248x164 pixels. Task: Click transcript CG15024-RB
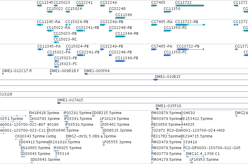pyautogui.click(x=77, y=22)
